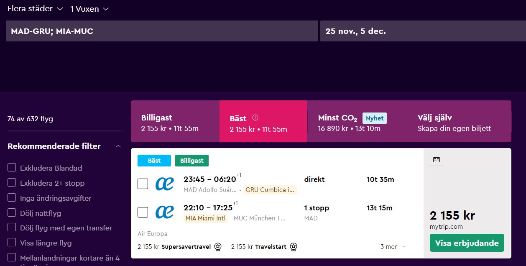The image size is (526, 266).
Task: Click the Air Europa logo on MIA-MUC flight
Action: (x=165, y=212)
